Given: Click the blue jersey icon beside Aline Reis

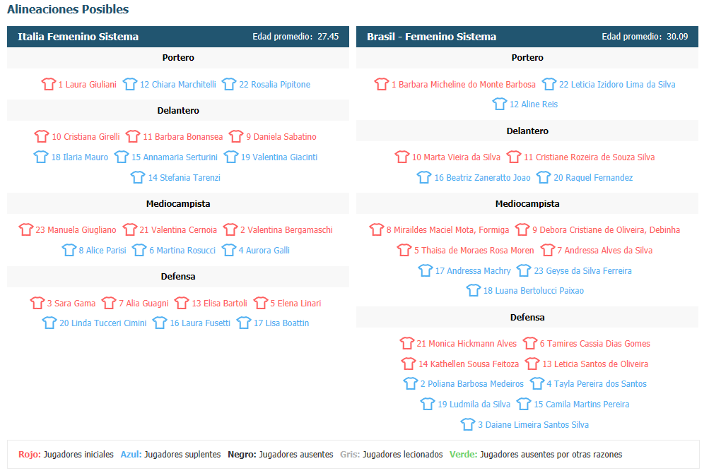Looking at the screenshot, I should [500, 104].
